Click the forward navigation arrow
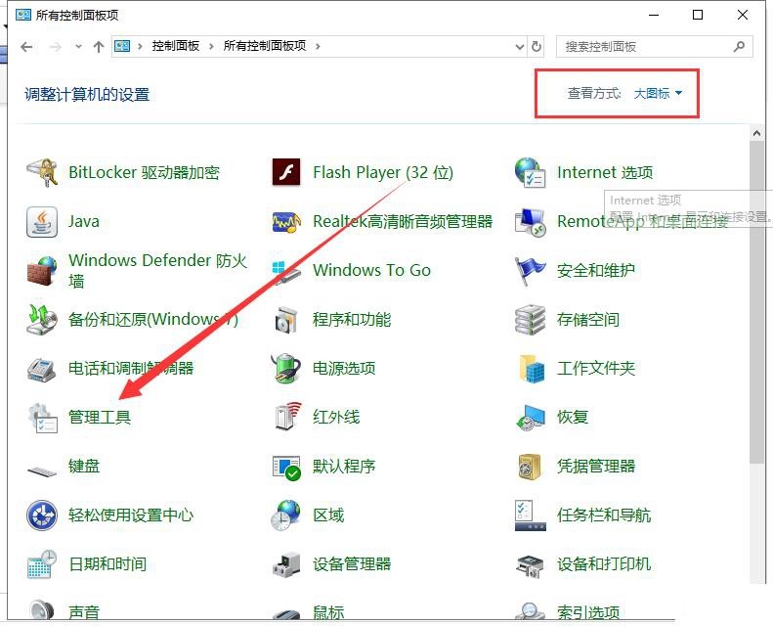The width and height of the screenshot is (773, 627). click(x=55, y=47)
